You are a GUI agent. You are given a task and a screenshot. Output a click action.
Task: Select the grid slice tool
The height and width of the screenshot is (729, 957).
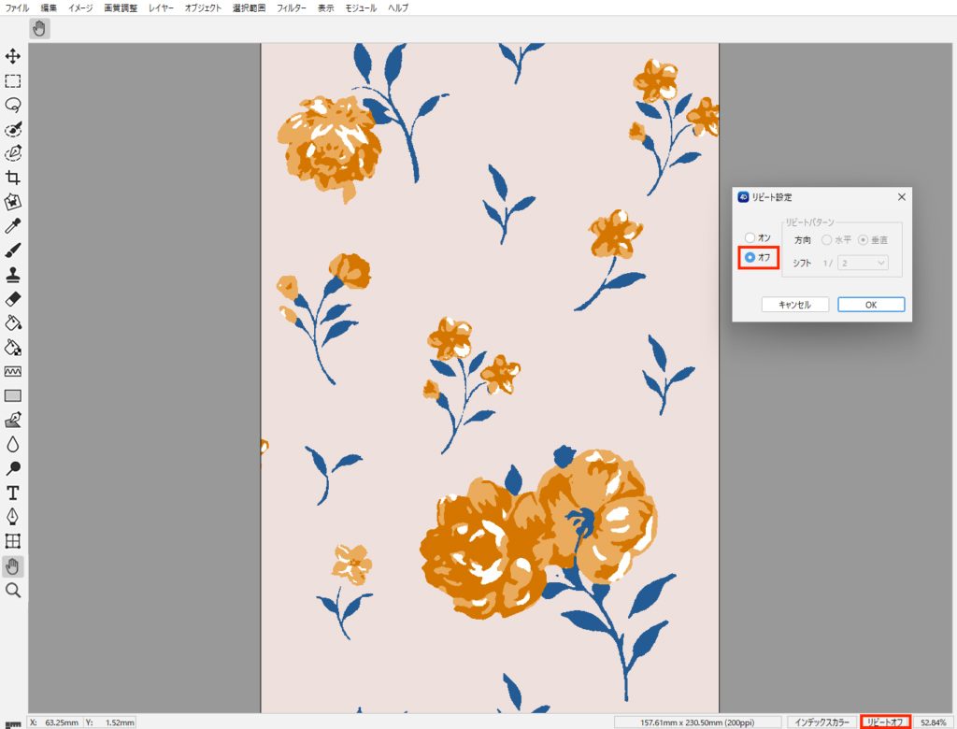click(x=13, y=541)
